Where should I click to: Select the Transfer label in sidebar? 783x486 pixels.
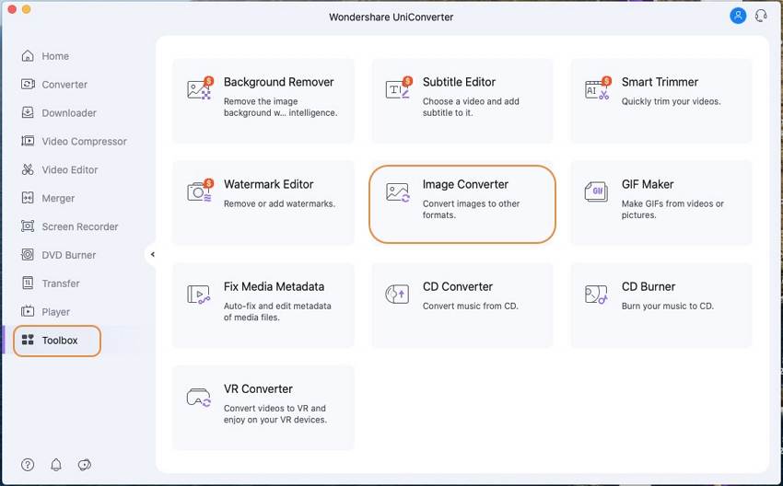[61, 283]
